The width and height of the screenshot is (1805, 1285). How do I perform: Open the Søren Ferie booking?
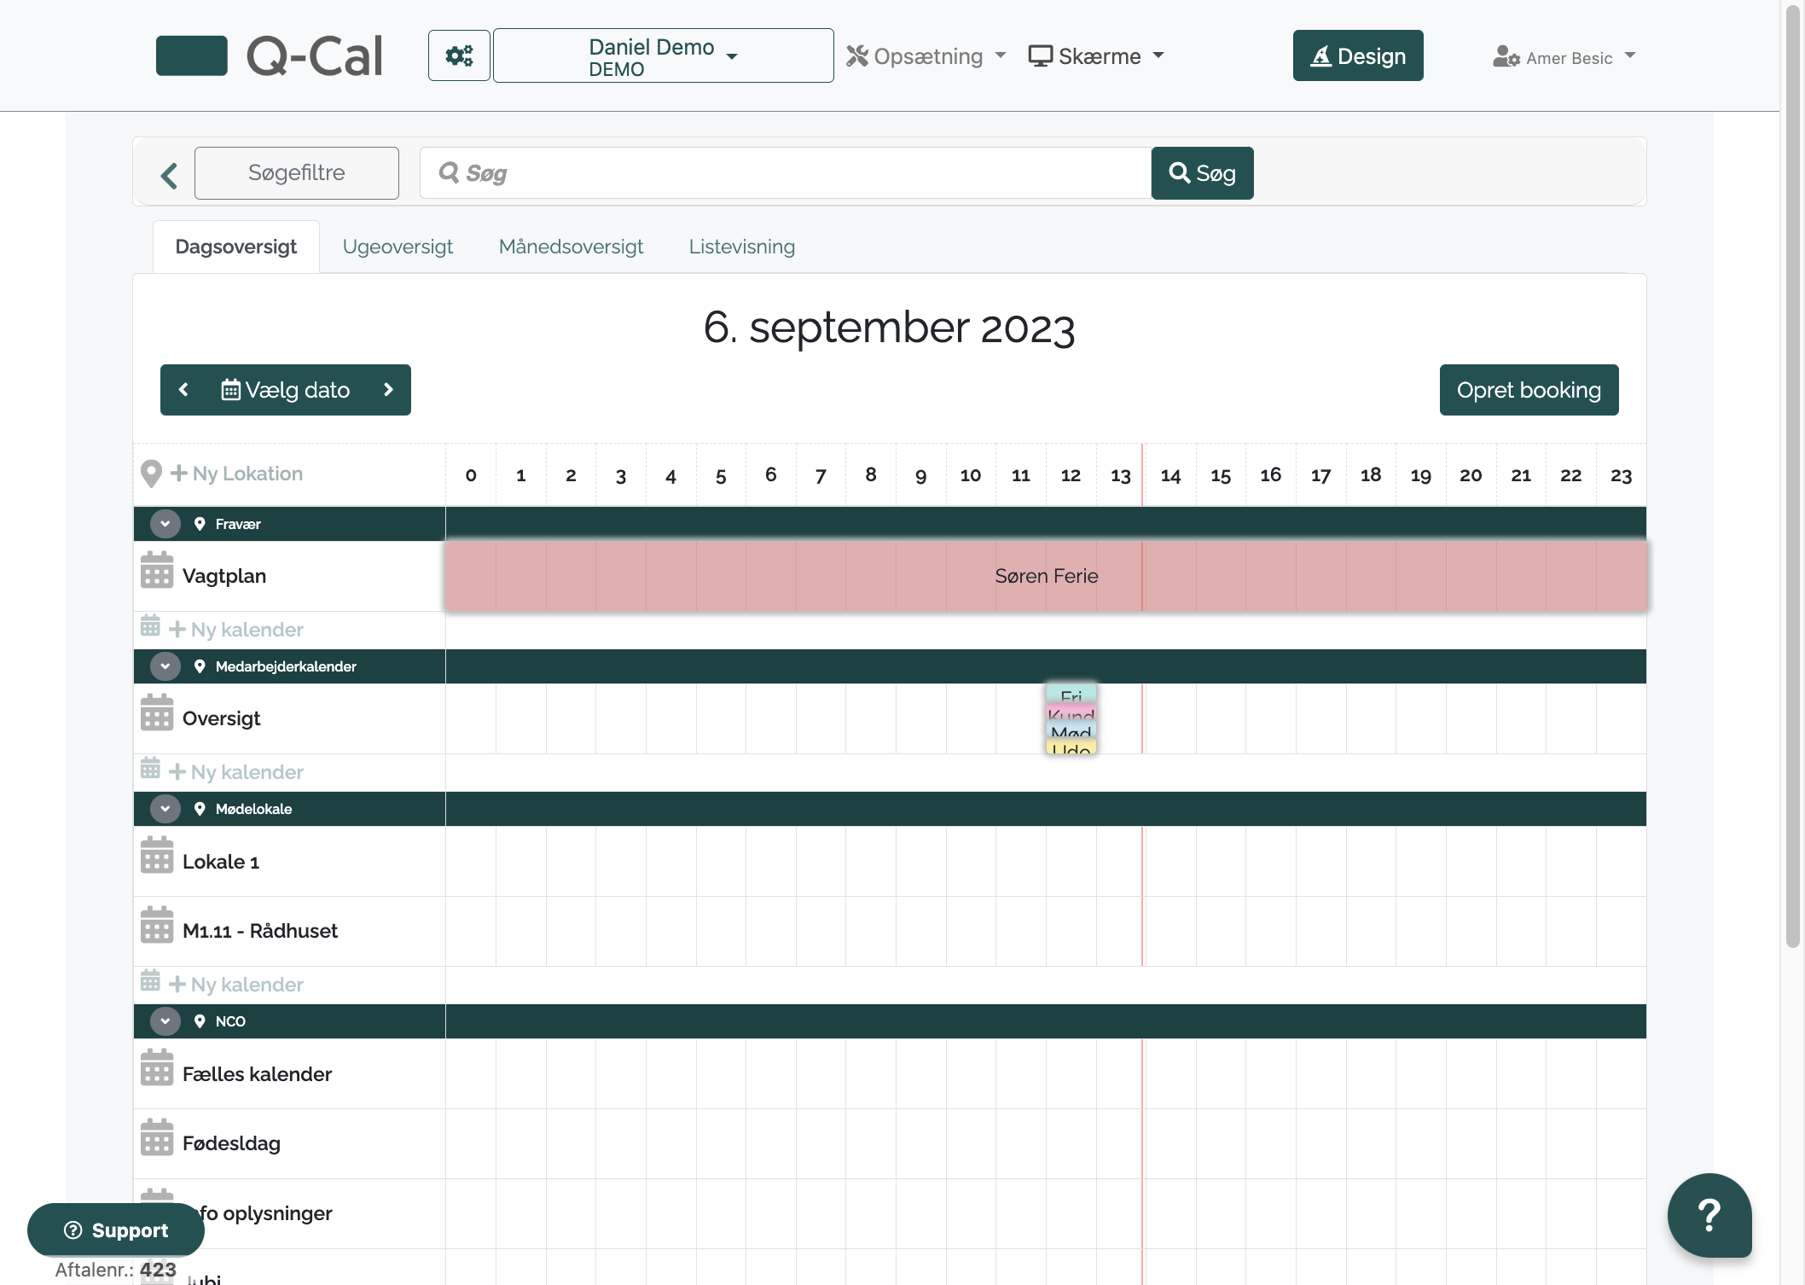(1046, 576)
